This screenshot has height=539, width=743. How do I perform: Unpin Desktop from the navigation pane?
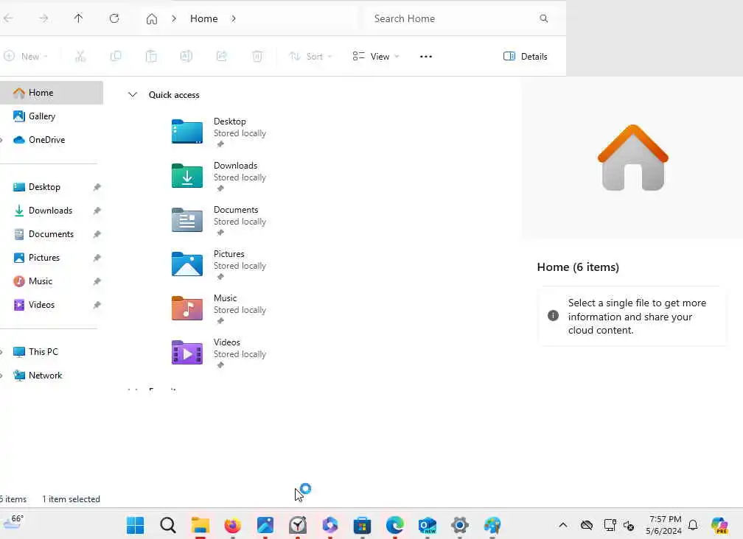tap(97, 187)
